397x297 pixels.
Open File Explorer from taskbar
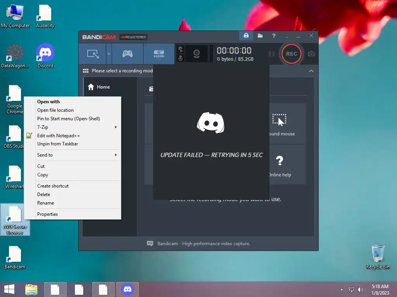(31, 289)
